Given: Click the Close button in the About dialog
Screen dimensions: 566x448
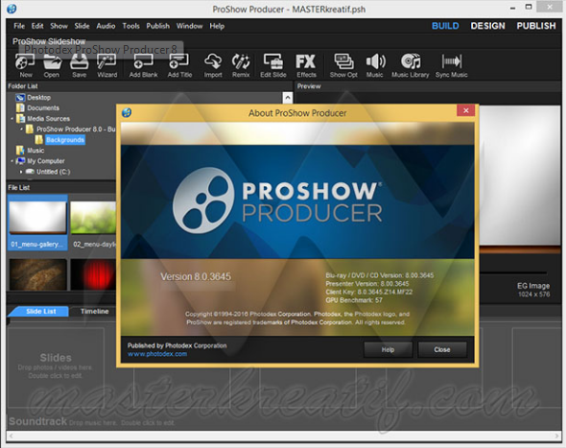Looking at the screenshot, I should point(442,349).
